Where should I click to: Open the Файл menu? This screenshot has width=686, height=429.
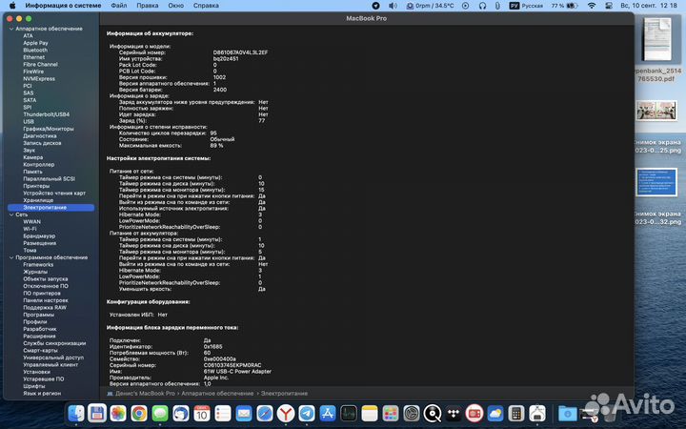[118, 6]
